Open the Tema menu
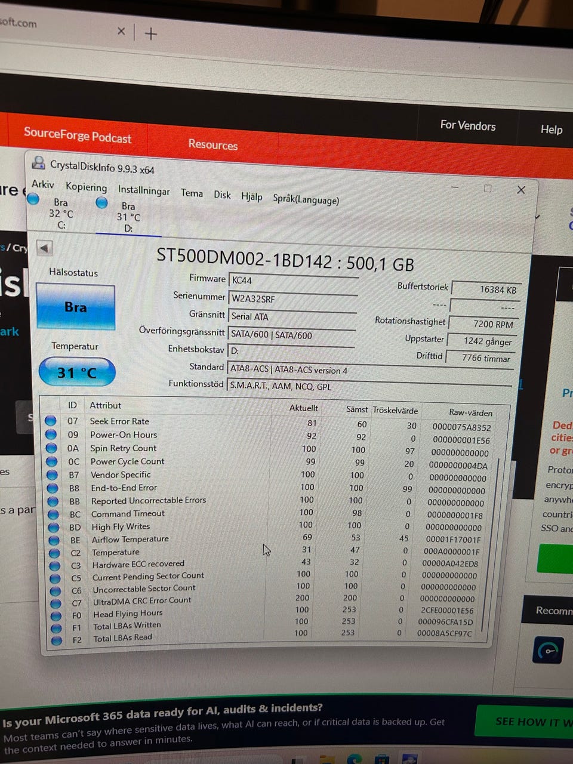This screenshot has height=764, width=573. (192, 193)
